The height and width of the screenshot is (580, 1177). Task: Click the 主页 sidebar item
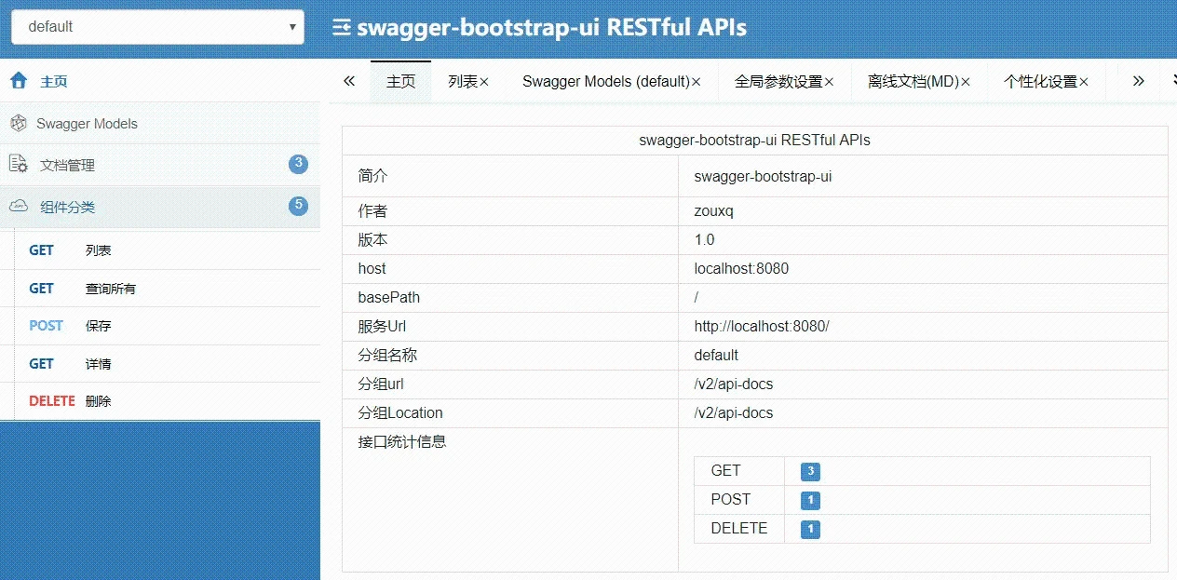click(x=160, y=81)
